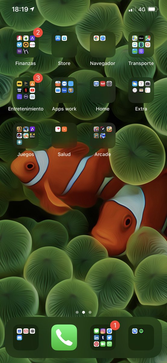Tap the 18:19 clock in status bar
The width and height of the screenshot is (167, 363).
coord(20,9)
